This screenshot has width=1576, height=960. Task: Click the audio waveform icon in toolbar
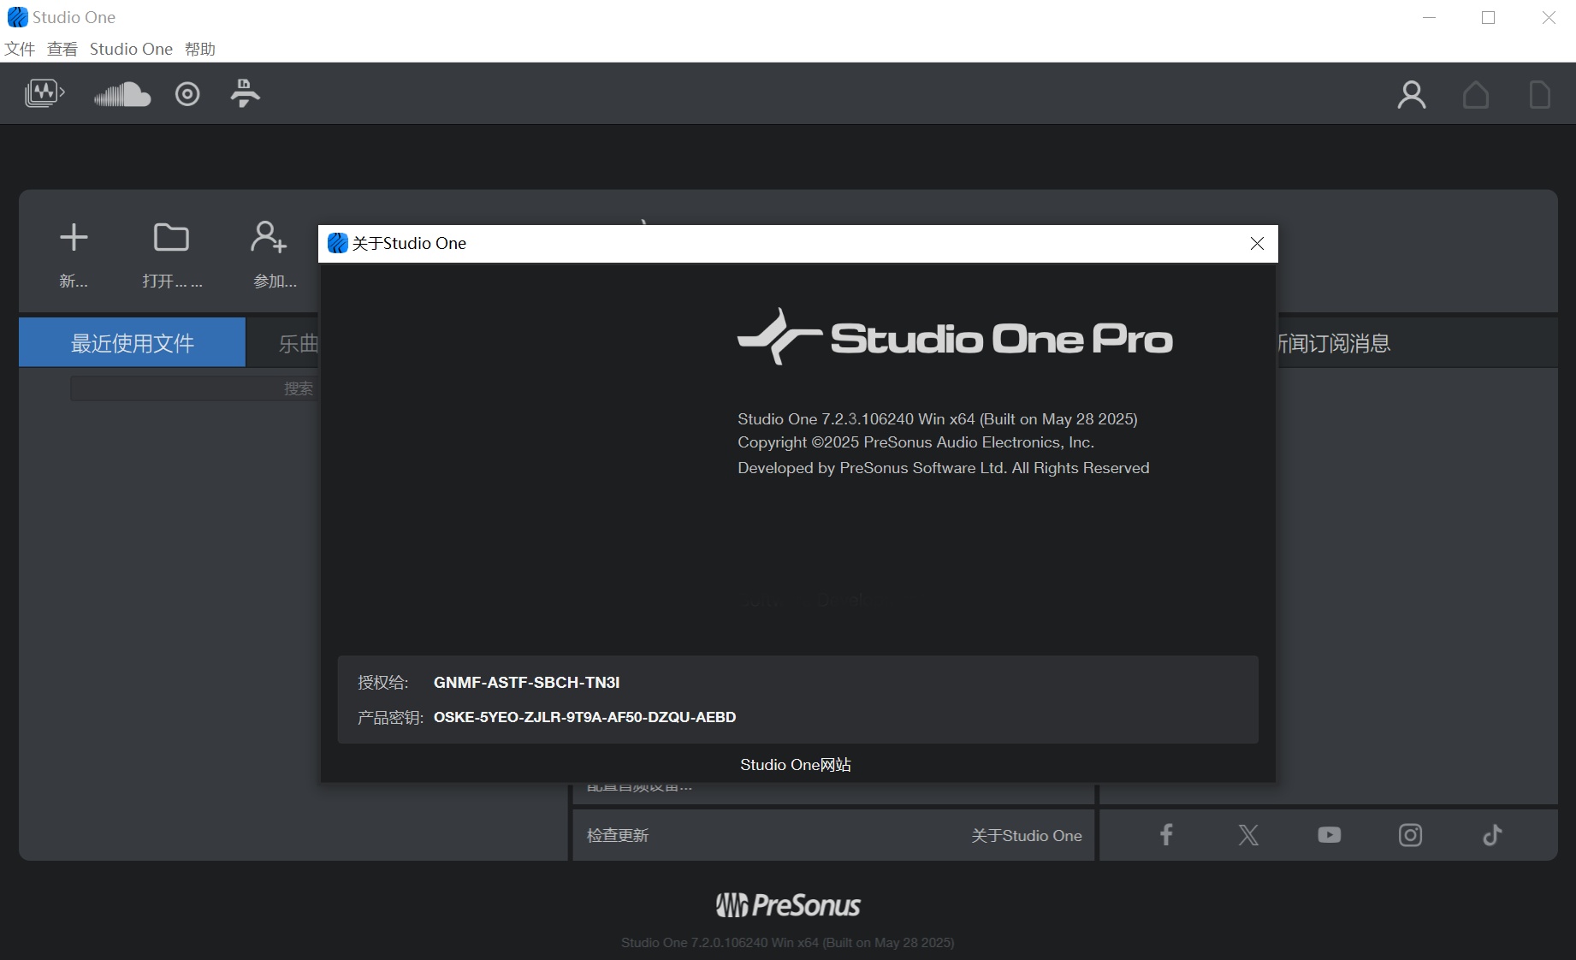tap(44, 93)
